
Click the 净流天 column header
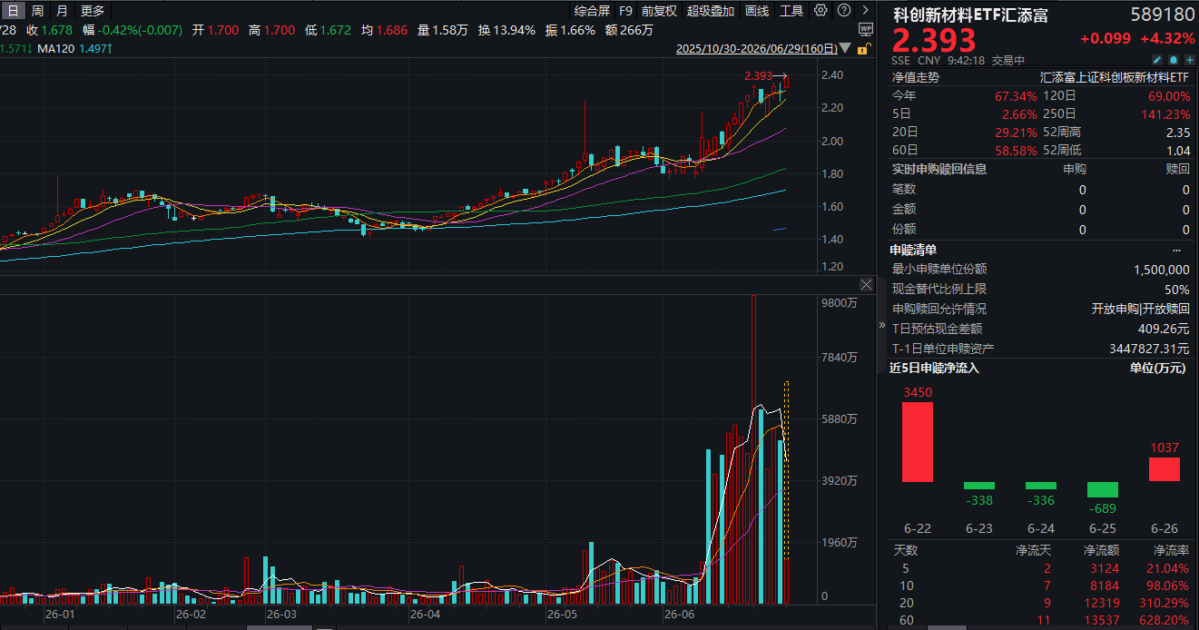[x=1033, y=550]
